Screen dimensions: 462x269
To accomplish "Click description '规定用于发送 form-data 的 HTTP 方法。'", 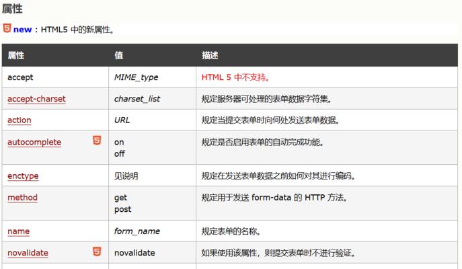I will pos(274,198).
